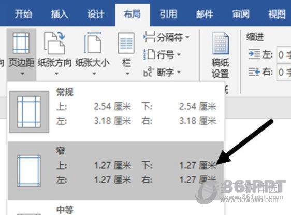
Task: Open the 审阅 ribbon tab
Action: (241, 14)
